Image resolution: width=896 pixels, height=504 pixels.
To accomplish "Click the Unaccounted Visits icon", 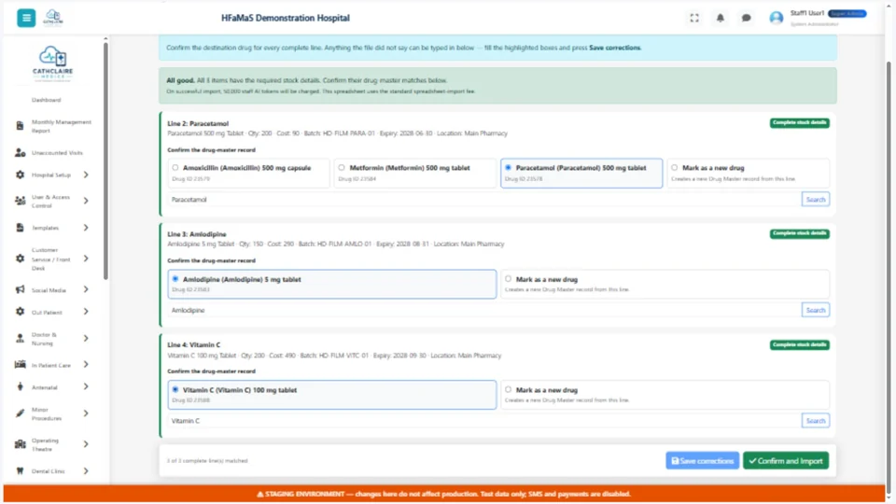I will coord(20,152).
